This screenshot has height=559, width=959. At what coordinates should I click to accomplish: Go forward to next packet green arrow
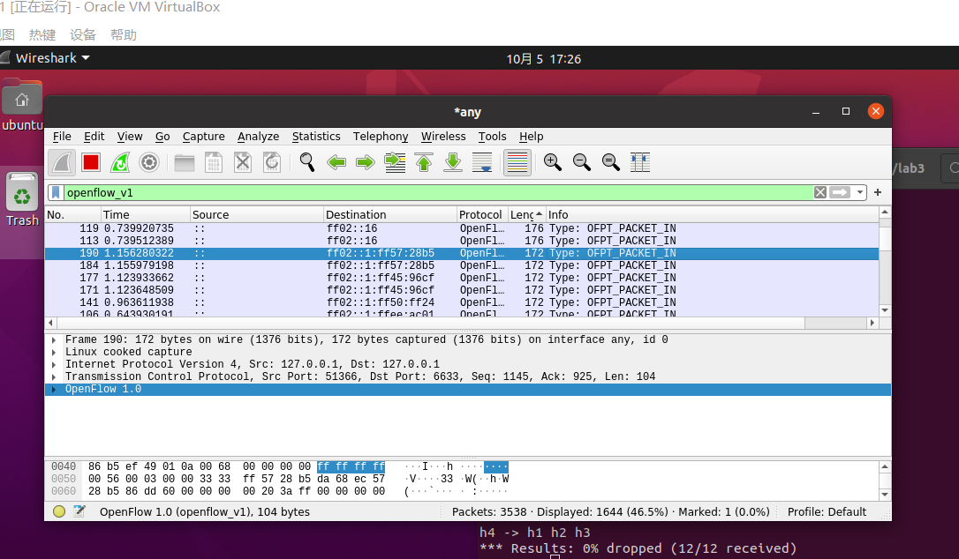click(365, 162)
